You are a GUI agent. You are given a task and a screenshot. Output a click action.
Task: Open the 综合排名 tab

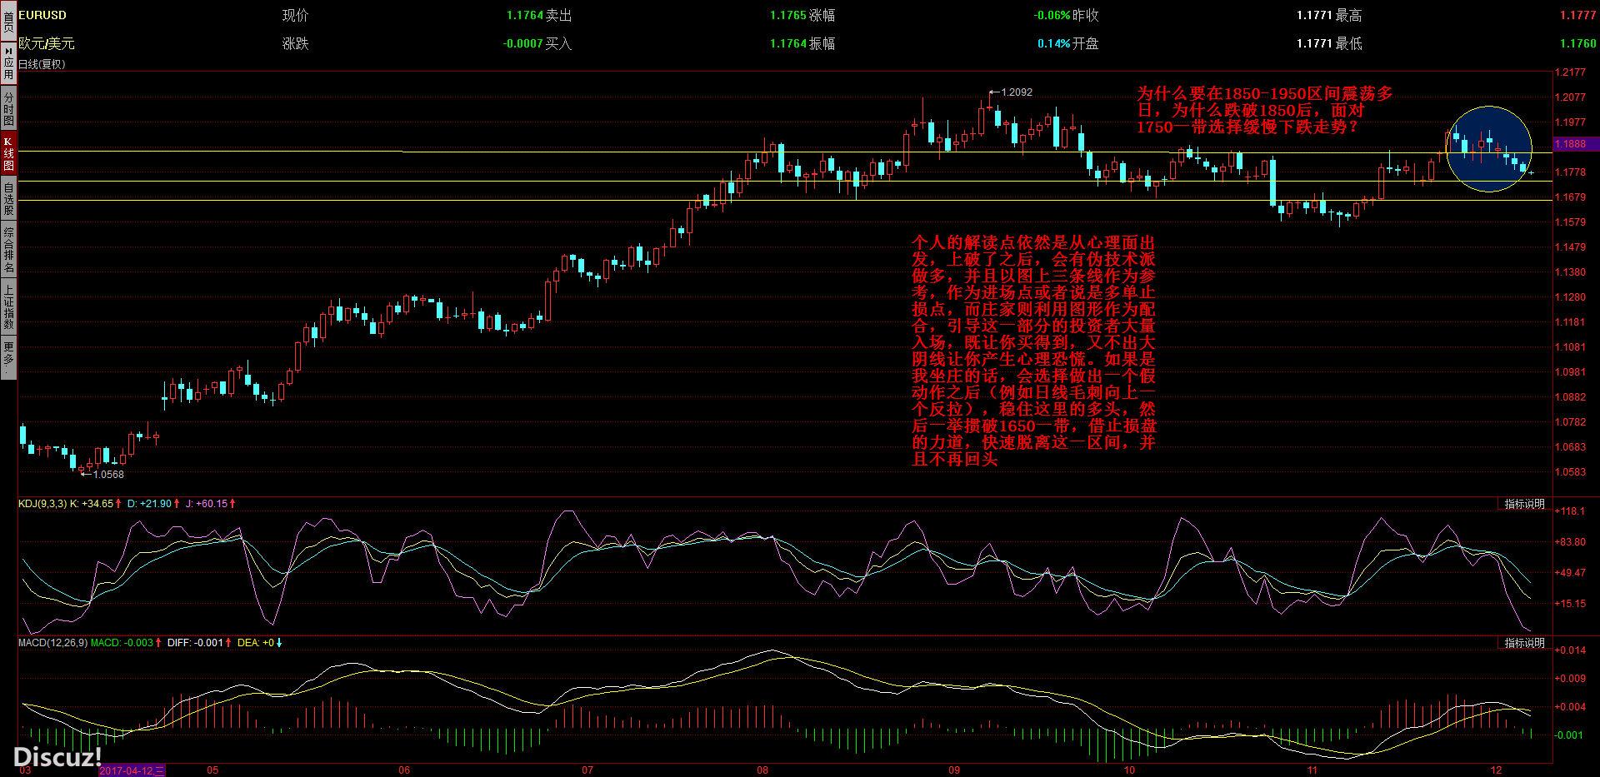(x=8, y=251)
